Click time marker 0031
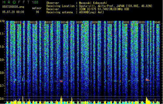The image size is (163, 104). pyautogui.click(x=17, y=22)
